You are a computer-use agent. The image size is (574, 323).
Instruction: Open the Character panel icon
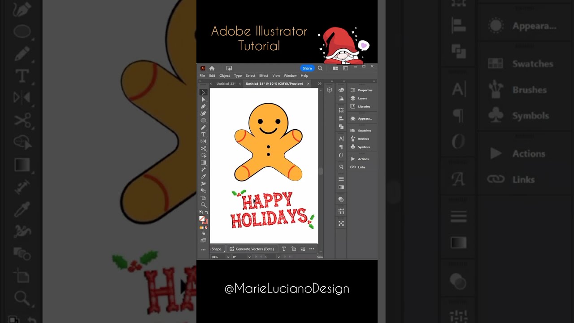click(341, 138)
